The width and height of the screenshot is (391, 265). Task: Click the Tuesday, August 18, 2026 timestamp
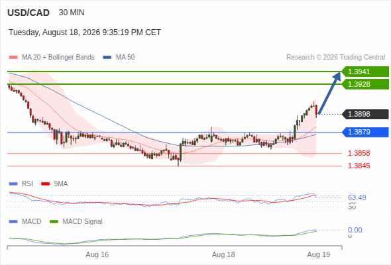coord(85,32)
